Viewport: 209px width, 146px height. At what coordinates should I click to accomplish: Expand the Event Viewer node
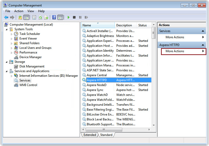point(11,39)
